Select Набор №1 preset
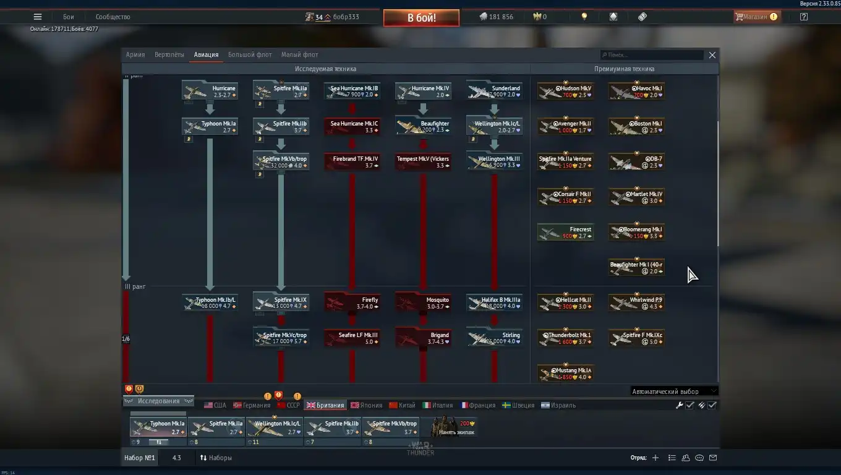The image size is (841, 475). tap(139, 458)
